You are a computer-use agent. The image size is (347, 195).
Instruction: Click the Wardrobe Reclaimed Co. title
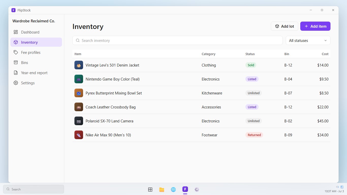(x=34, y=21)
